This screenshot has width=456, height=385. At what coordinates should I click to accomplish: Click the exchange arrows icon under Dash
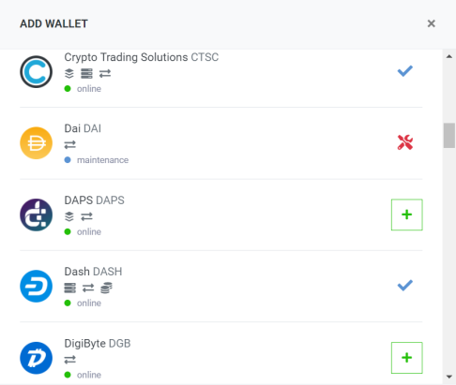[x=88, y=288]
